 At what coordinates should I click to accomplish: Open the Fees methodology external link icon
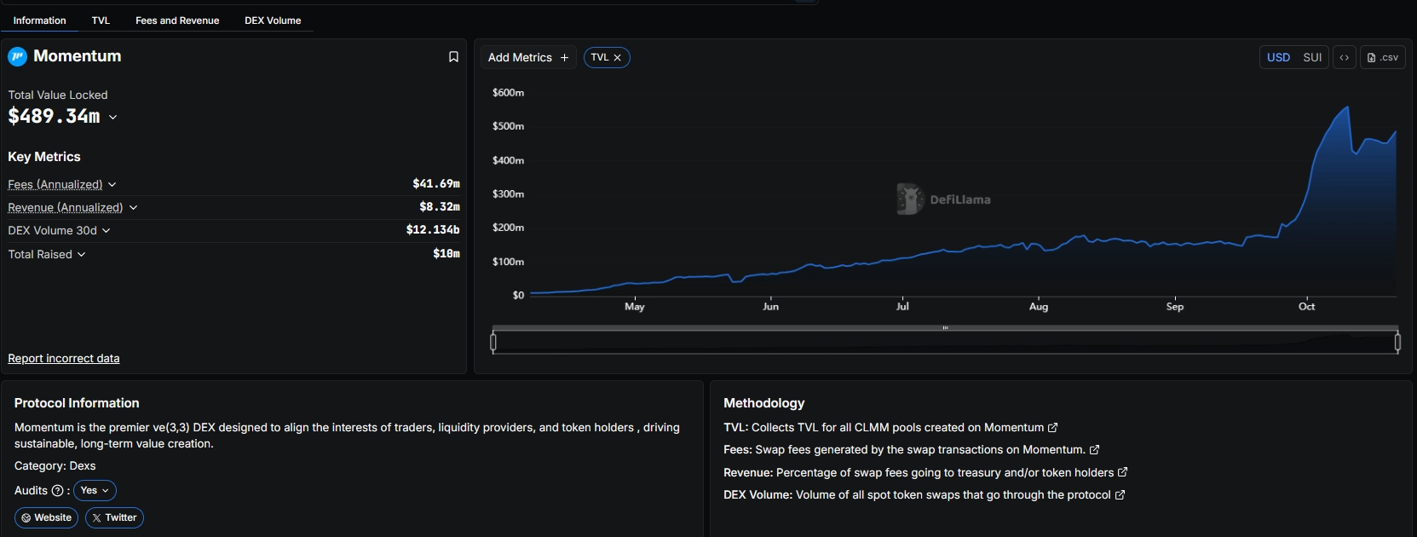(1095, 450)
